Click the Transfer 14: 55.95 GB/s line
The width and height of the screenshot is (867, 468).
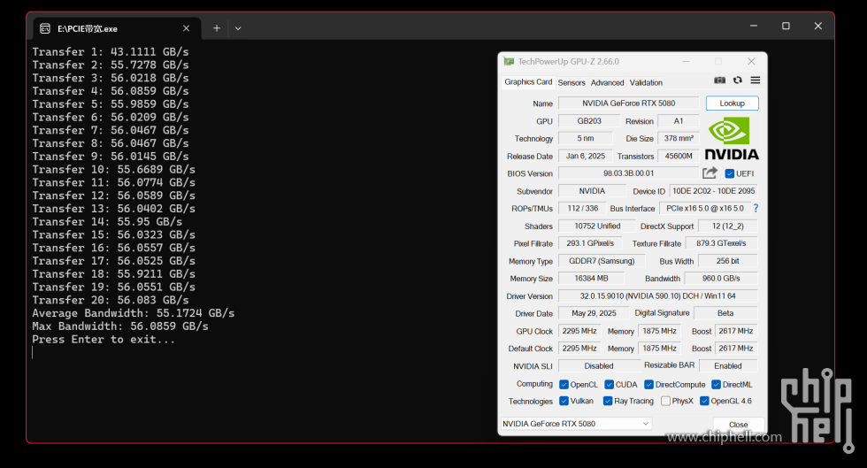click(107, 222)
